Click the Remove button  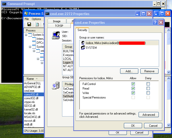coord(149,71)
